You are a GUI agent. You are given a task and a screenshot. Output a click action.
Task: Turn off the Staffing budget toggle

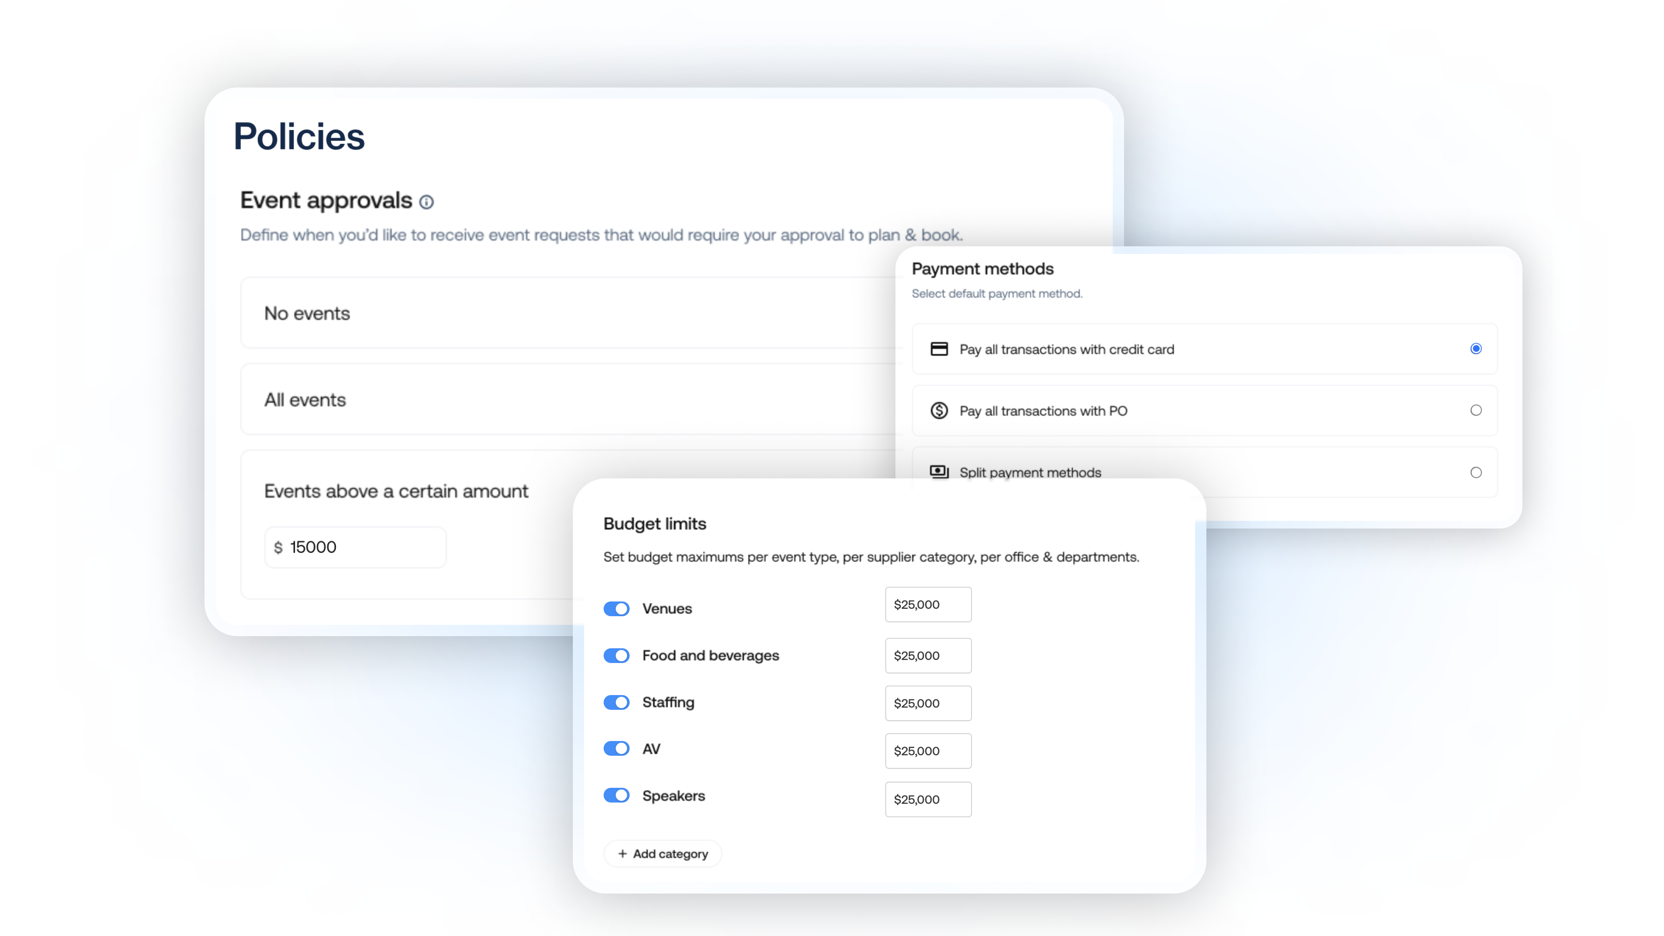616,702
